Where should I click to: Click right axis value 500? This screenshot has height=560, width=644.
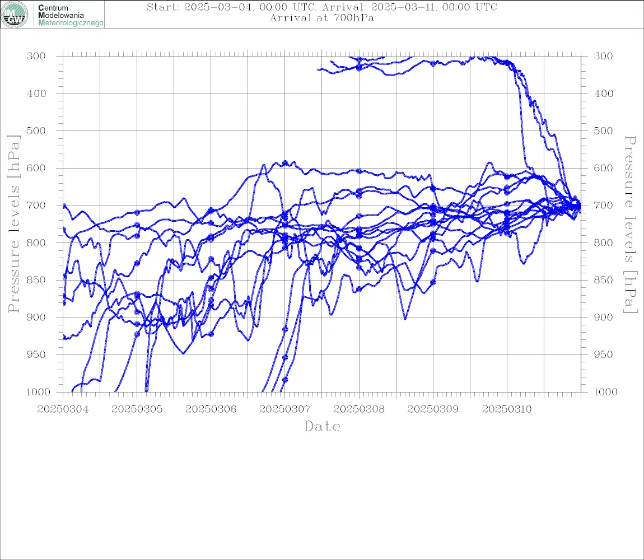(x=603, y=130)
